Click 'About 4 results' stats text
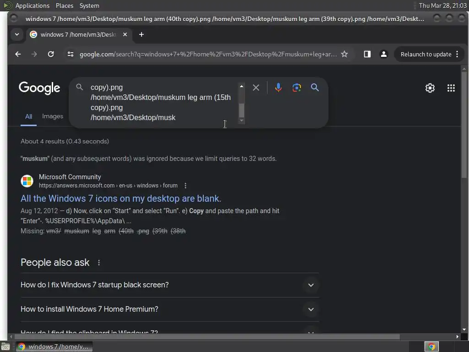This screenshot has height=352, width=469. (65, 141)
